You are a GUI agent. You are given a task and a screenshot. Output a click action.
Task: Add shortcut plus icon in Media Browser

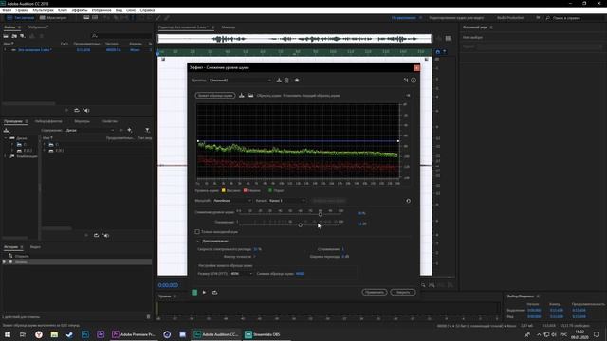click(x=129, y=130)
